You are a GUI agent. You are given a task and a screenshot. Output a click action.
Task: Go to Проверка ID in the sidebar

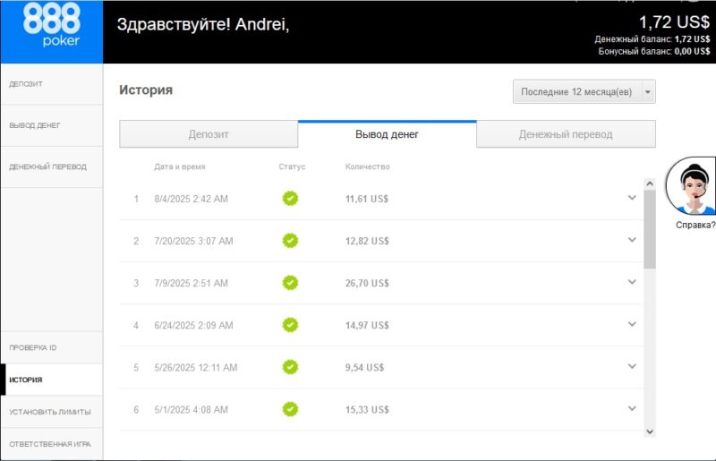point(51,347)
